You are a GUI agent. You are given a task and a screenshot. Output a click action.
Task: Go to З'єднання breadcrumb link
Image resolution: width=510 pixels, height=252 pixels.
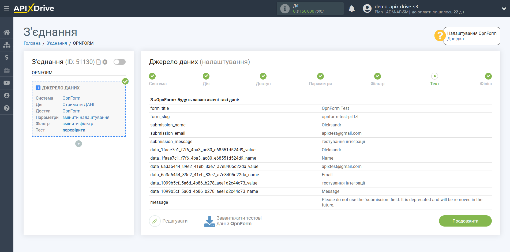click(57, 43)
